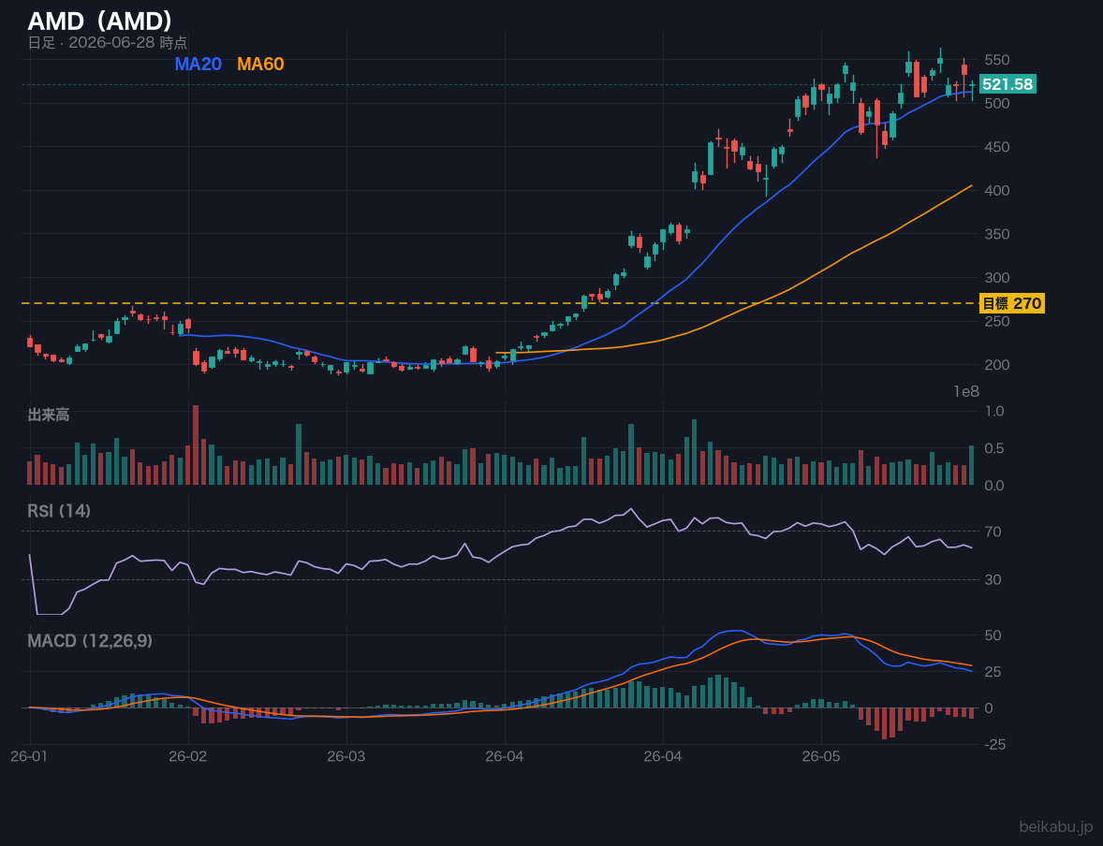Click the AMD (AMD) chart title
Image resolution: width=1103 pixels, height=846 pixels.
100,22
